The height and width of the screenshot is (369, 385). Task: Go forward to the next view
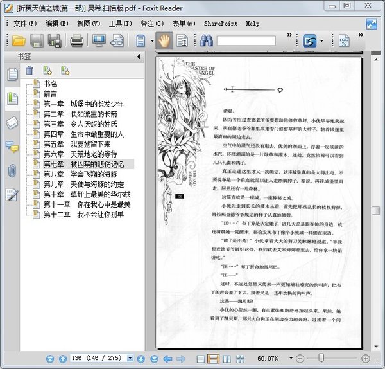[181, 359]
